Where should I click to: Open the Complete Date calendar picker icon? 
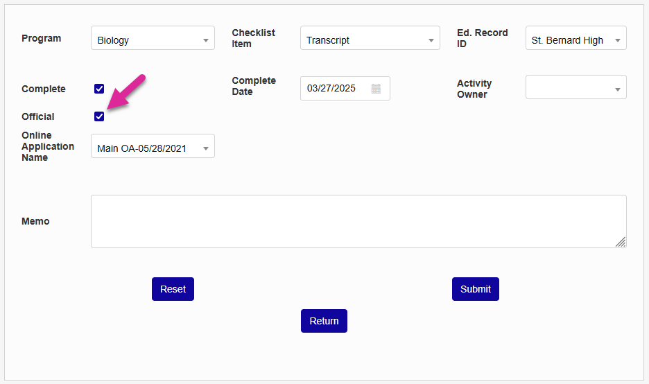pyautogui.click(x=376, y=89)
